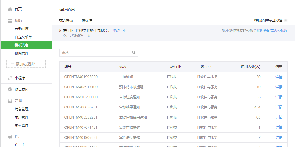Open 模板消息接口文档 link
Screen dimensions: 295x147
pyautogui.click(x=268, y=20)
